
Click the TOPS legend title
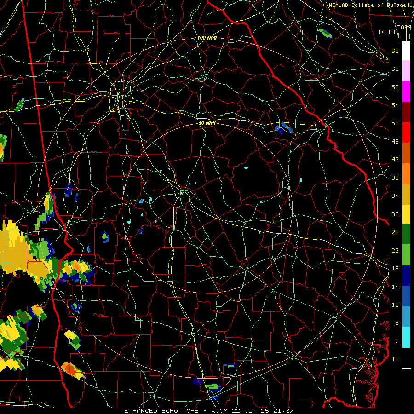click(404, 28)
